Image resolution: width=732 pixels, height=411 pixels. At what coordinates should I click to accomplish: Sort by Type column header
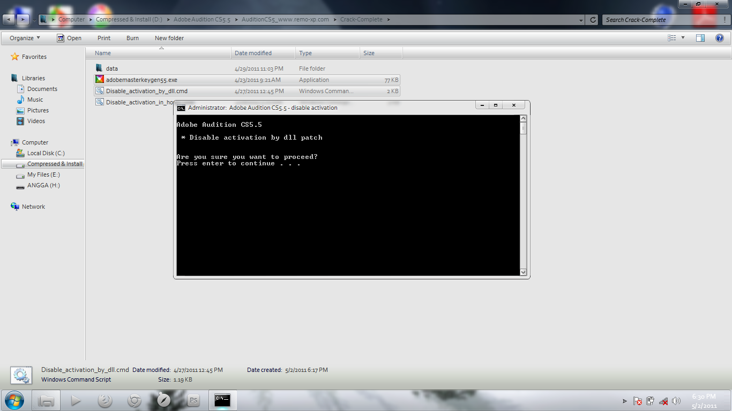(x=327, y=53)
